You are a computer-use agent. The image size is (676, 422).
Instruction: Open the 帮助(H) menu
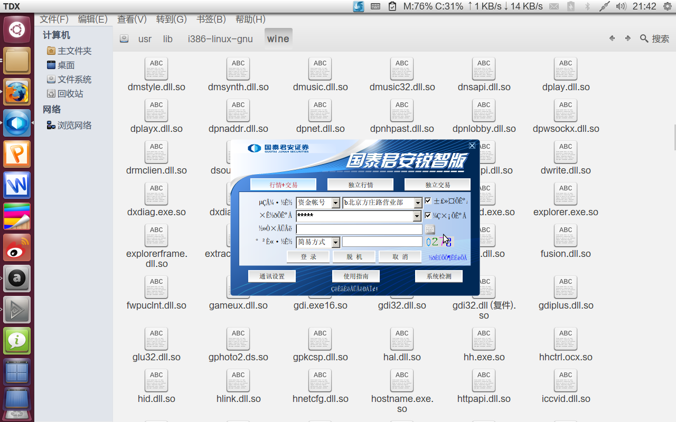coord(250,20)
